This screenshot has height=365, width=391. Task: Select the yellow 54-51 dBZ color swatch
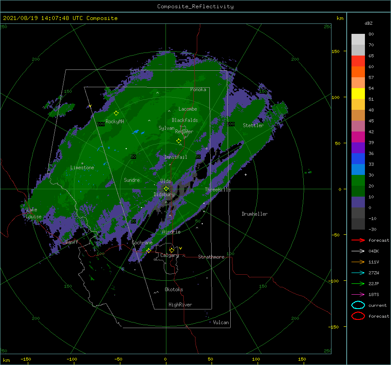358,94
